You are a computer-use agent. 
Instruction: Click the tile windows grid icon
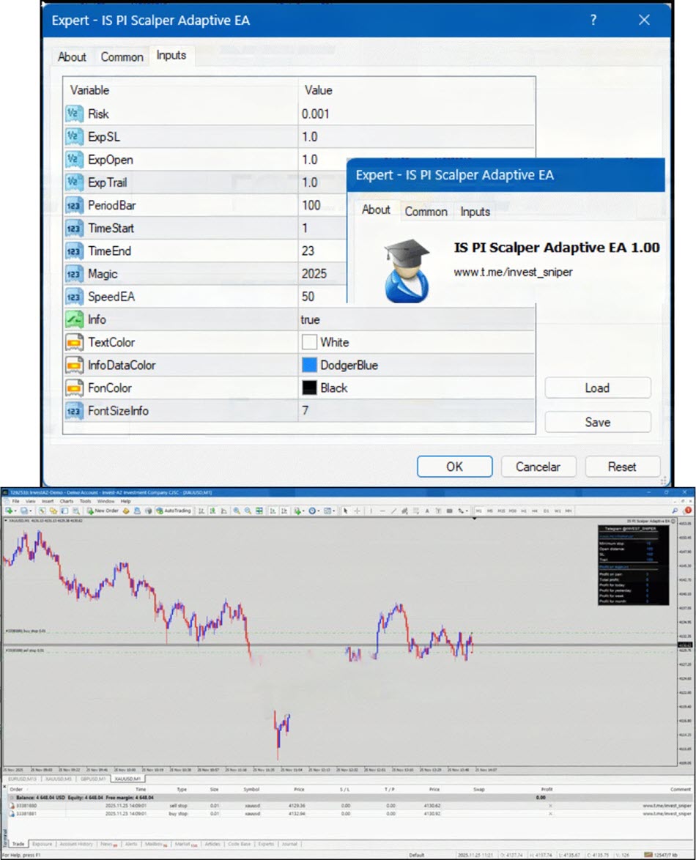coord(259,511)
